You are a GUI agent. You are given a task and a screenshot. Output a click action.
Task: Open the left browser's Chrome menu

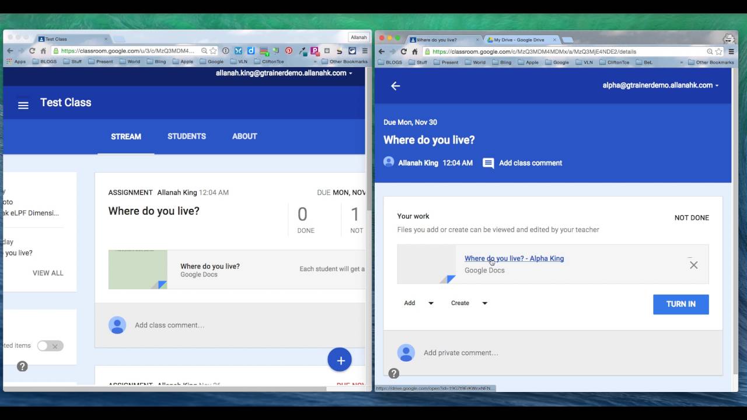[x=365, y=51]
